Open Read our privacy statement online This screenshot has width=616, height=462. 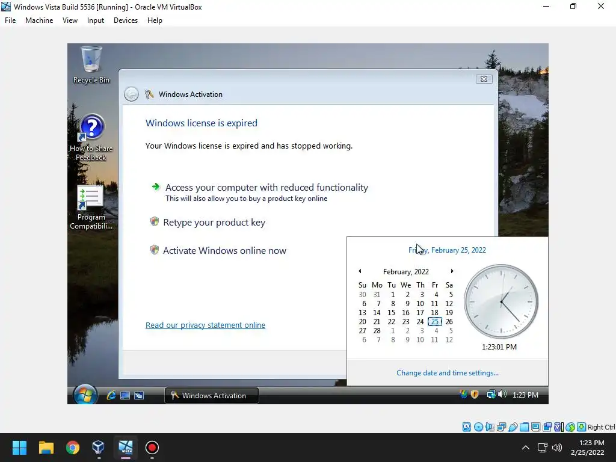pyautogui.click(x=205, y=325)
